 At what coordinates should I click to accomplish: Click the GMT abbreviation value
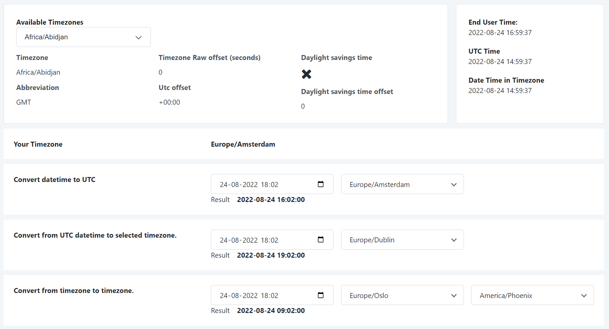pyautogui.click(x=24, y=102)
